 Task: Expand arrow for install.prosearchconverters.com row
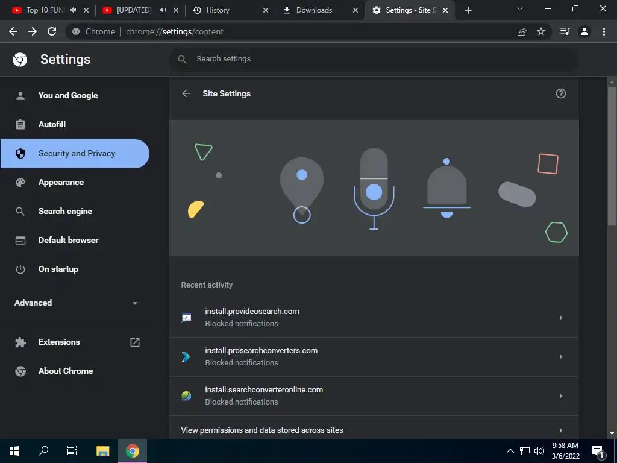561,357
